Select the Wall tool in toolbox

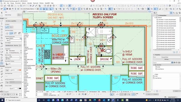pyautogui.click(x=2, y=21)
